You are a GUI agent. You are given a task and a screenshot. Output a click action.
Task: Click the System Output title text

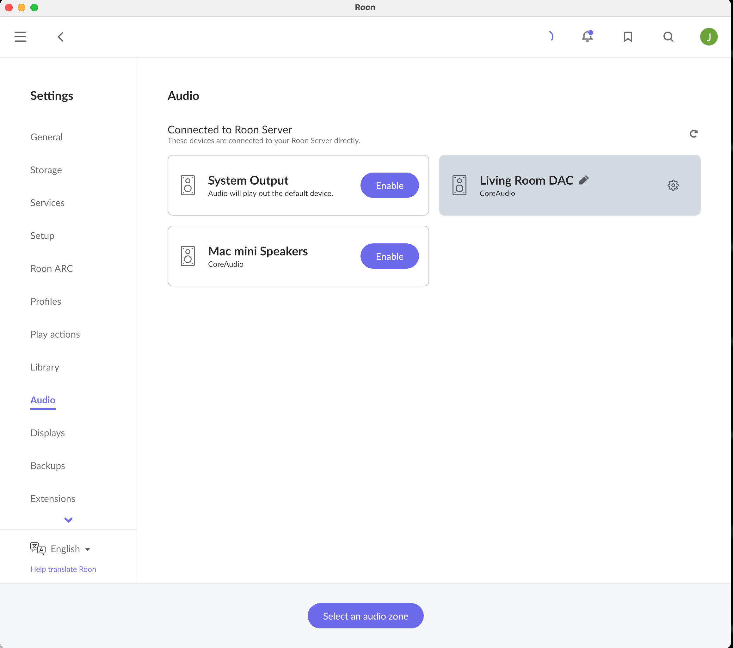[248, 180]
